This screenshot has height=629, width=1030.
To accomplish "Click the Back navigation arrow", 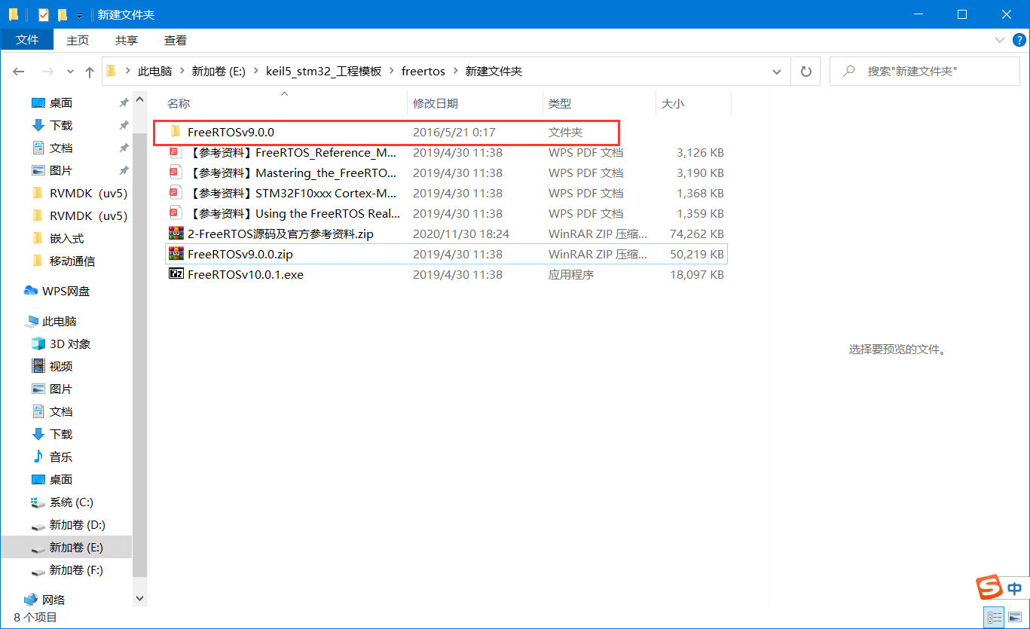I will coord(19,72).
